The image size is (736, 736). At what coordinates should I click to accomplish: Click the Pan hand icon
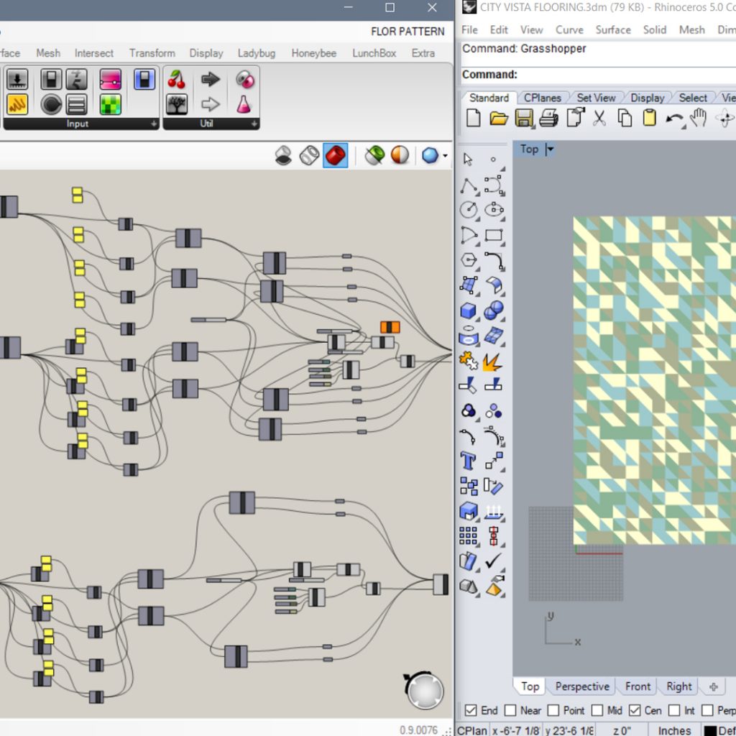click(x=699, y=118)
